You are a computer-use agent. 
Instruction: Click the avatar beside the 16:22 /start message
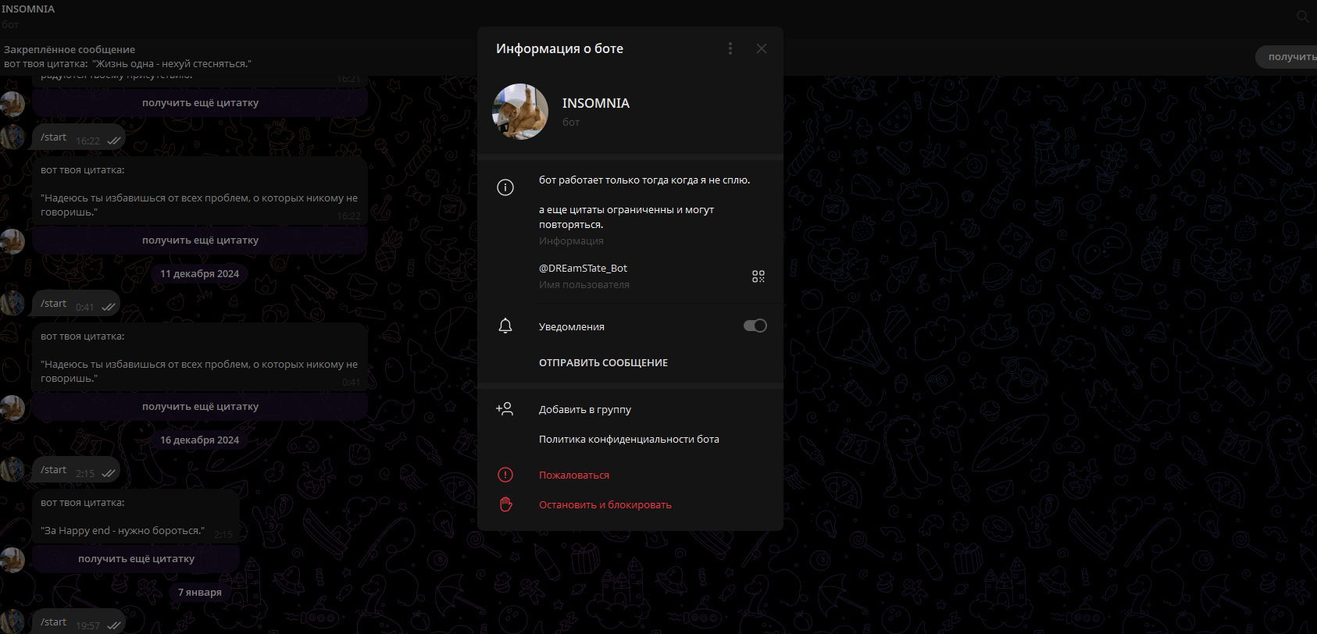(12, 137)
